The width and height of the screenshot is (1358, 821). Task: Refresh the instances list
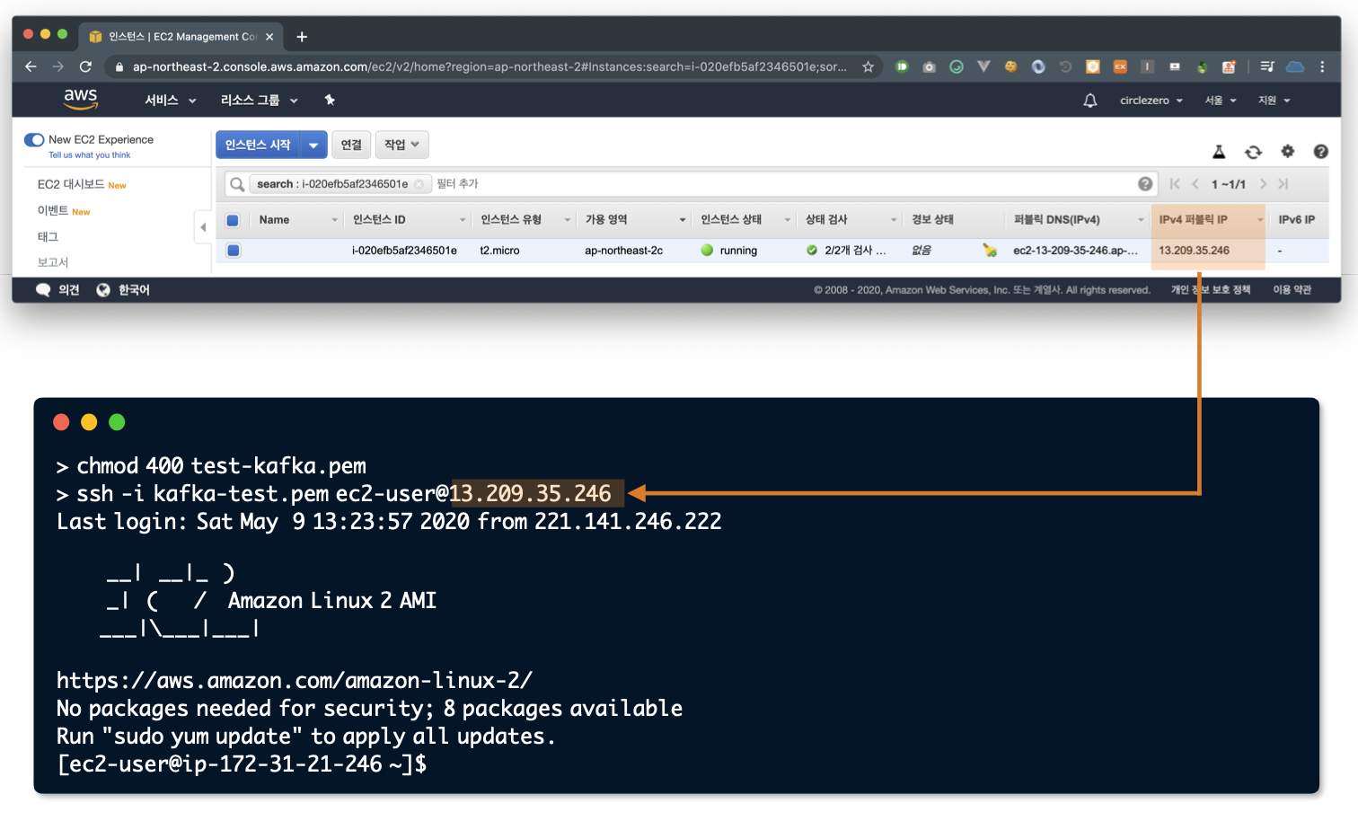(1253, 152)
